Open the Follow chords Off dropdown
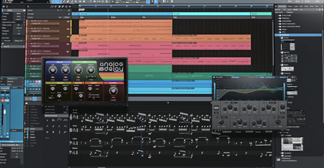324x168 pixels. point(19,25)
